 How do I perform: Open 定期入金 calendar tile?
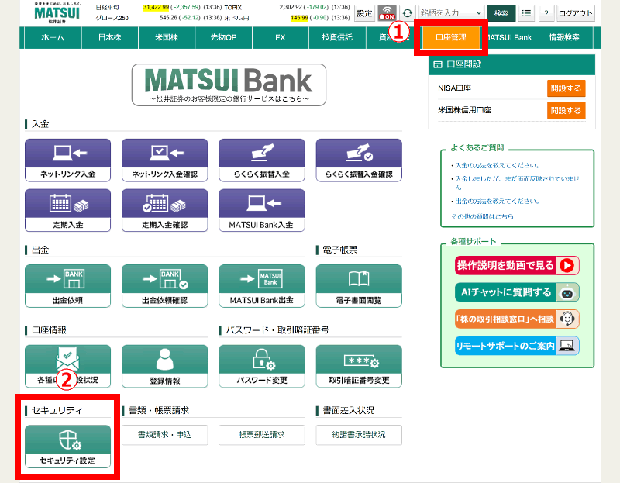pos(67,210)
